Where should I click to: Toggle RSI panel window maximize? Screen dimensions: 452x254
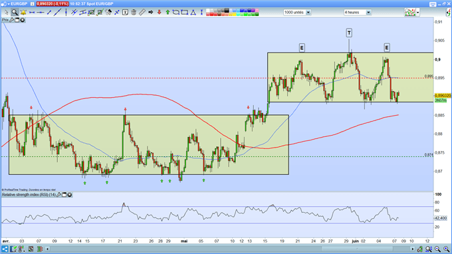pos(64,195)
